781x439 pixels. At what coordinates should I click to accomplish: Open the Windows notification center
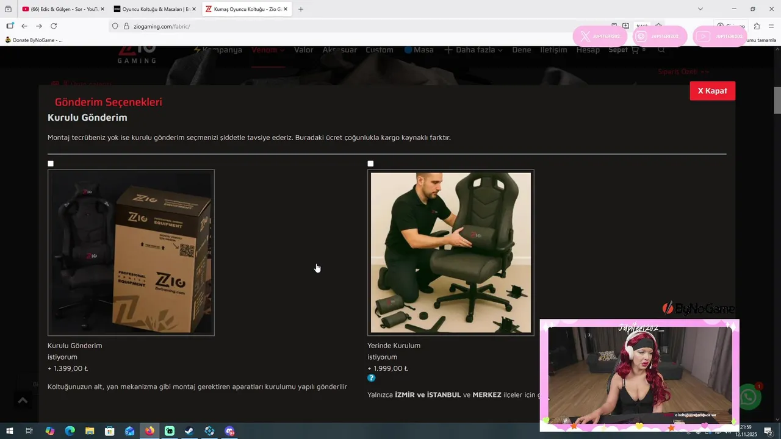[x=769, y=431]
